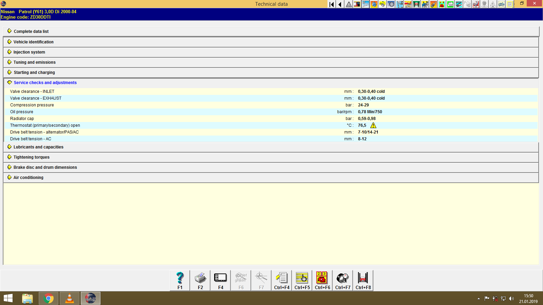Click the display screen icon (F4)
Viewport: 543px width, 305px height.
click(220, 280)
